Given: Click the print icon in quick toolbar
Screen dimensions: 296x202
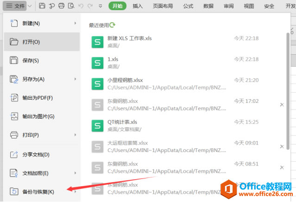Looking at the screenshot, I should click(61, 6).
